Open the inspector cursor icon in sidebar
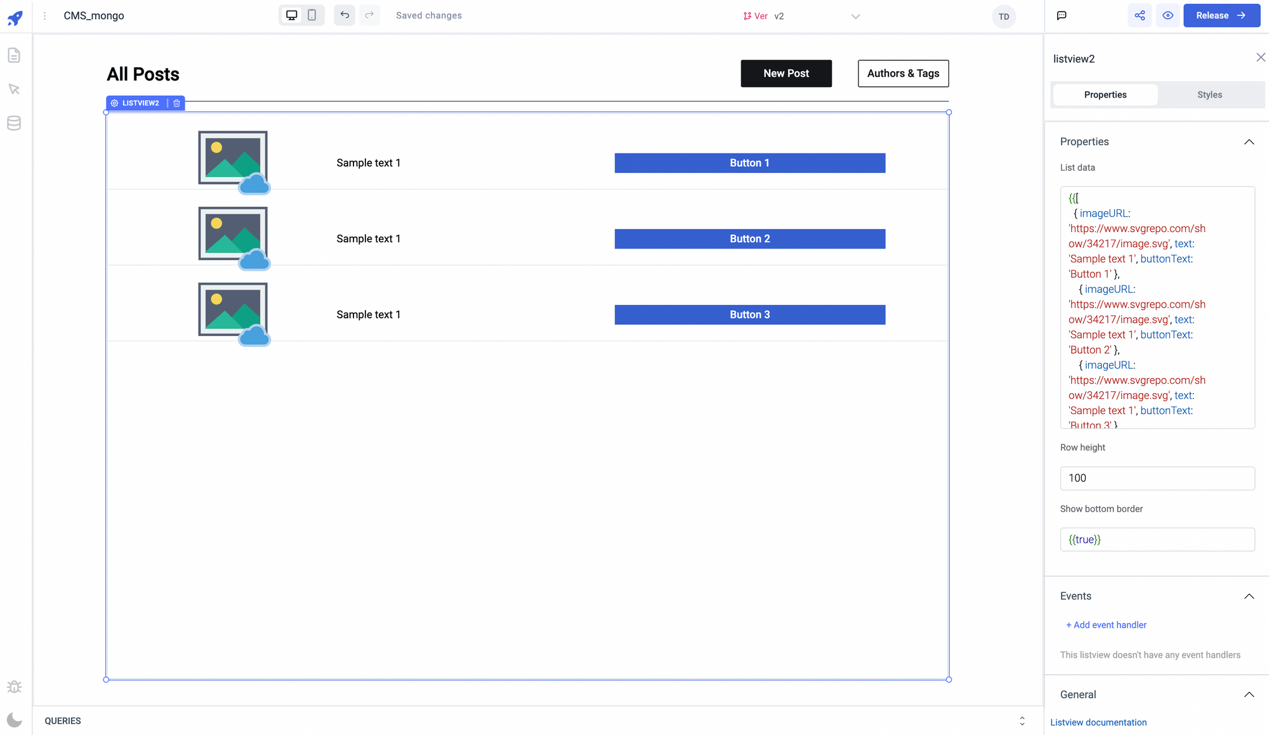The height and width of the screenshot is (735, 1269). (14, 89)
